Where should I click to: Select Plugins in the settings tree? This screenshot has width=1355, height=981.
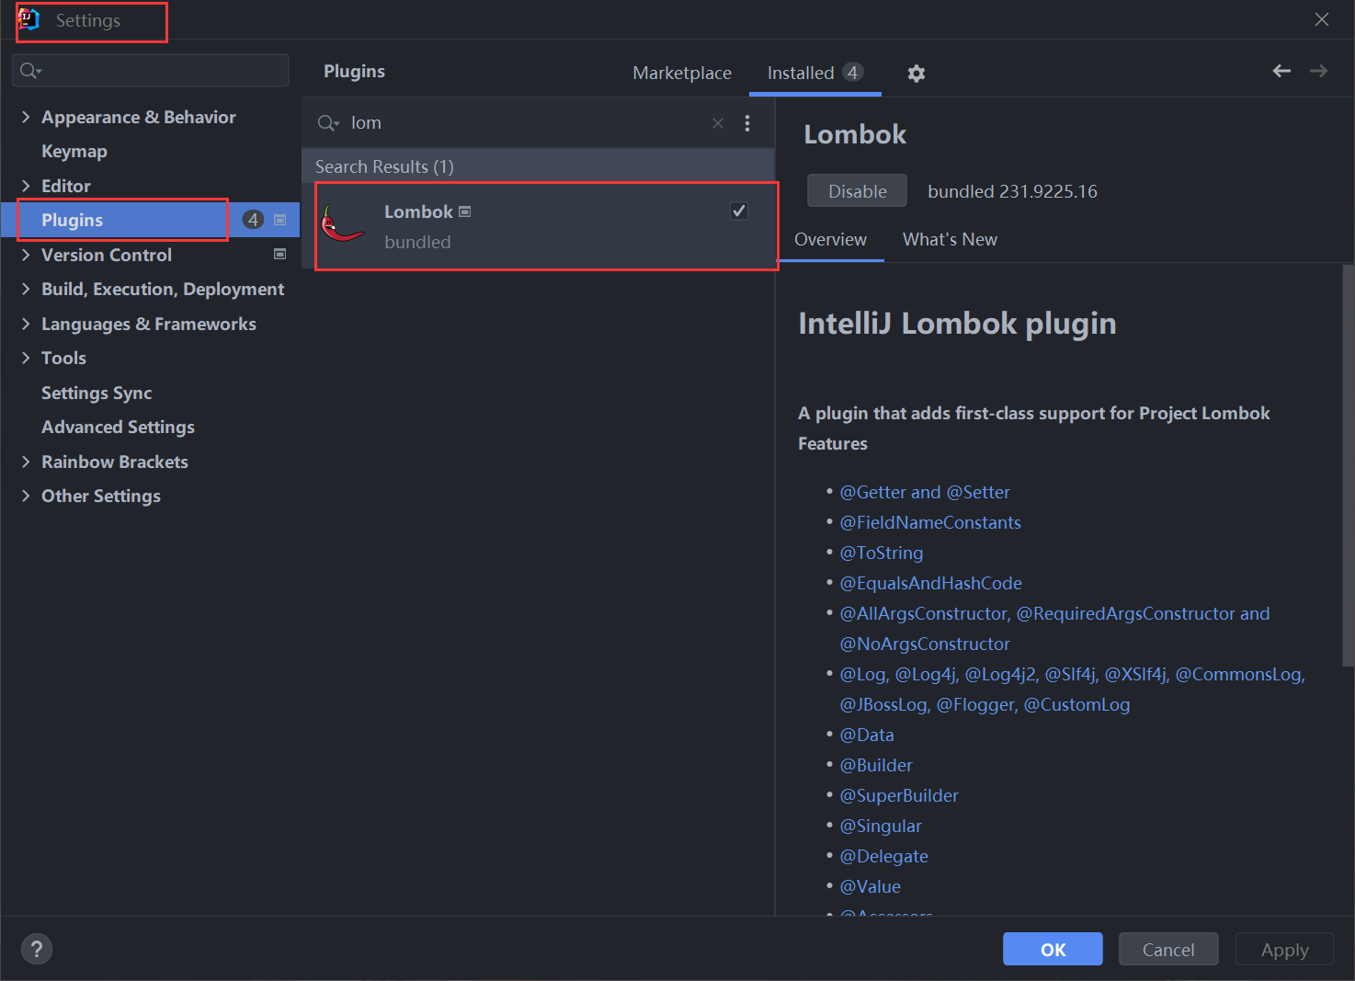tap(72, 220)
